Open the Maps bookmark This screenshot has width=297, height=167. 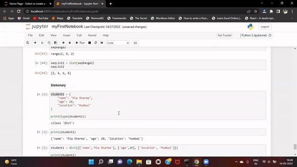[x=58, y=18]
